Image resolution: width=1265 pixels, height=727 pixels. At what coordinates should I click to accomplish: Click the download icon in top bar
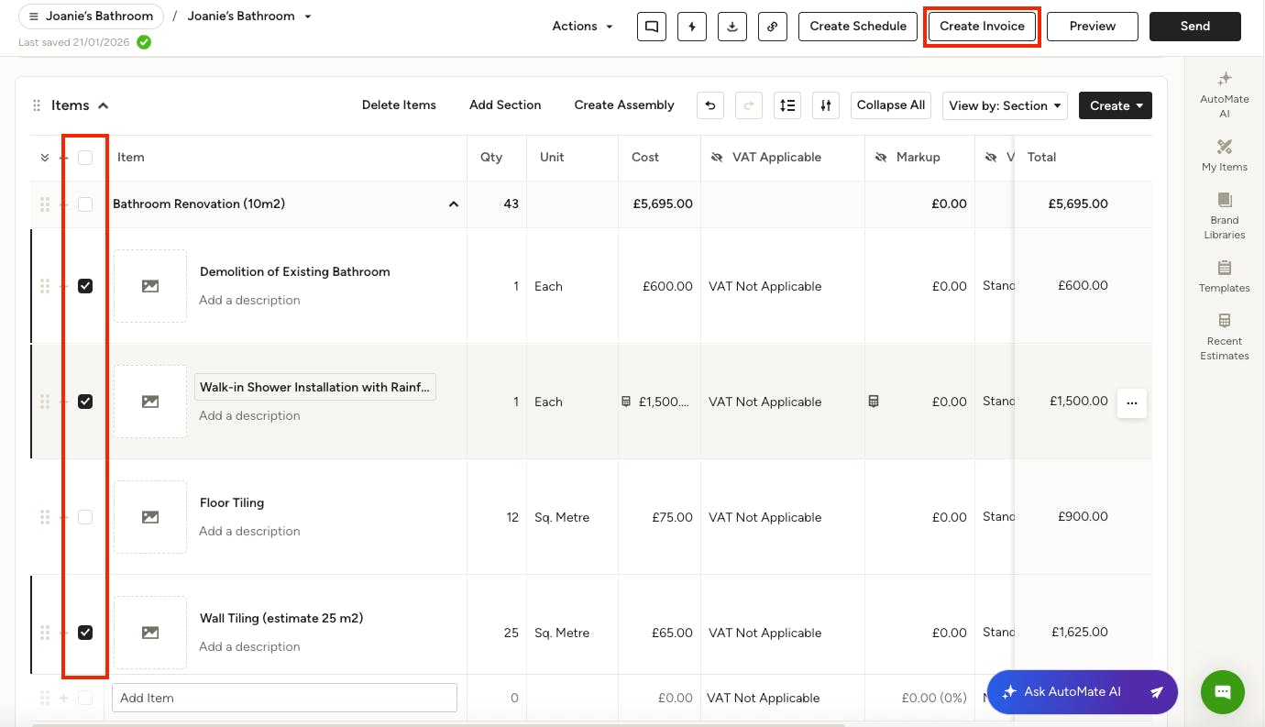click(732, 27)
